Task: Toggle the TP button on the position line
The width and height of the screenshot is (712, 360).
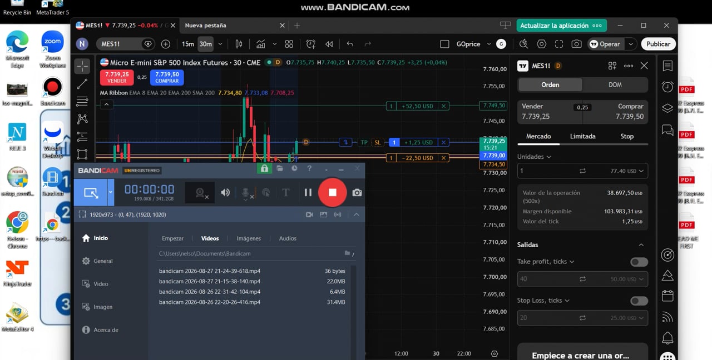Action: (364, 142)
